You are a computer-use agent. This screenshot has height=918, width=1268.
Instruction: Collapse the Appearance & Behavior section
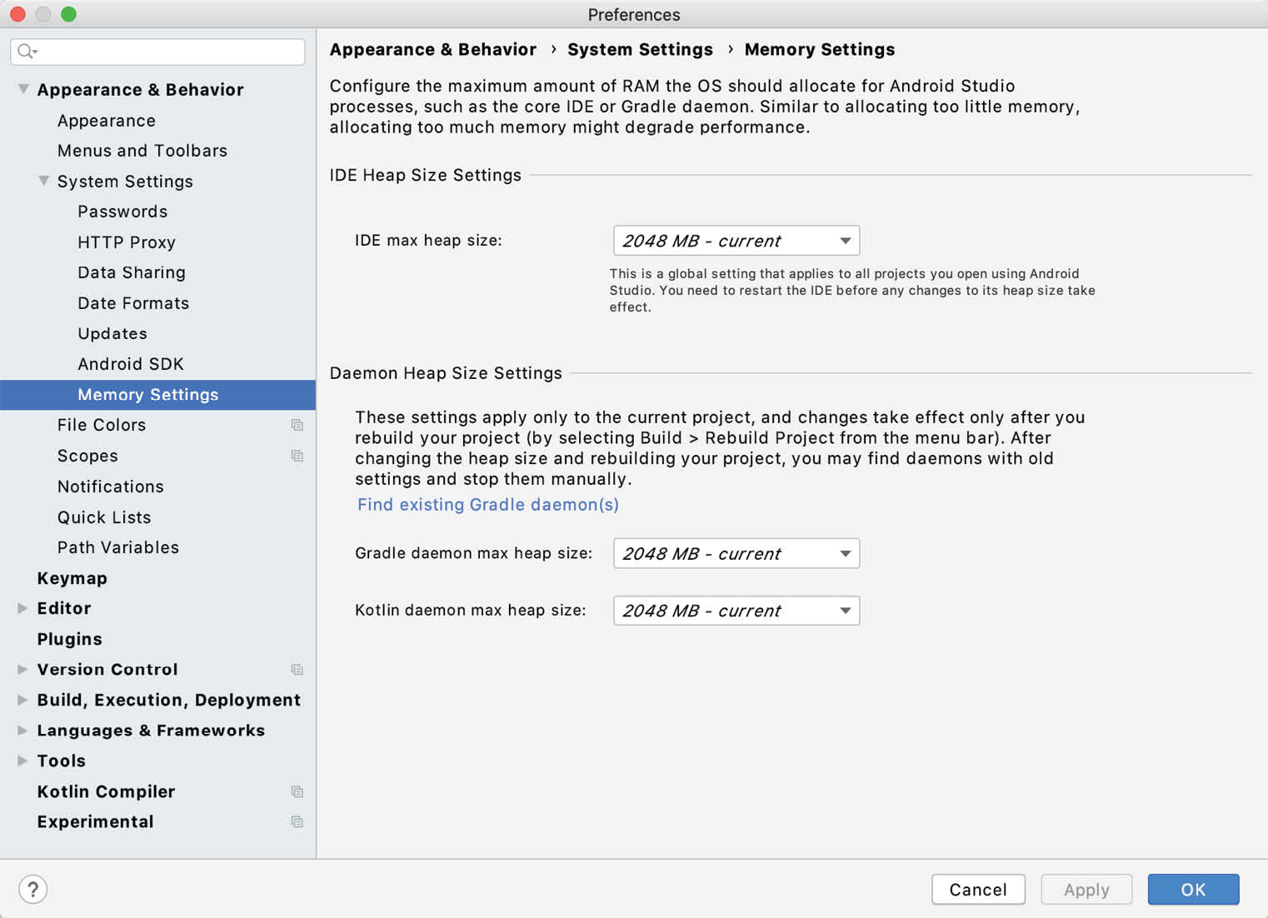23,89
